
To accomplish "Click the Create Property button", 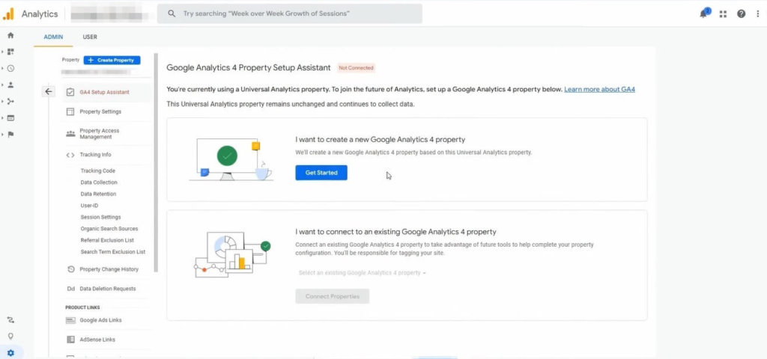I will click(112, 60).
